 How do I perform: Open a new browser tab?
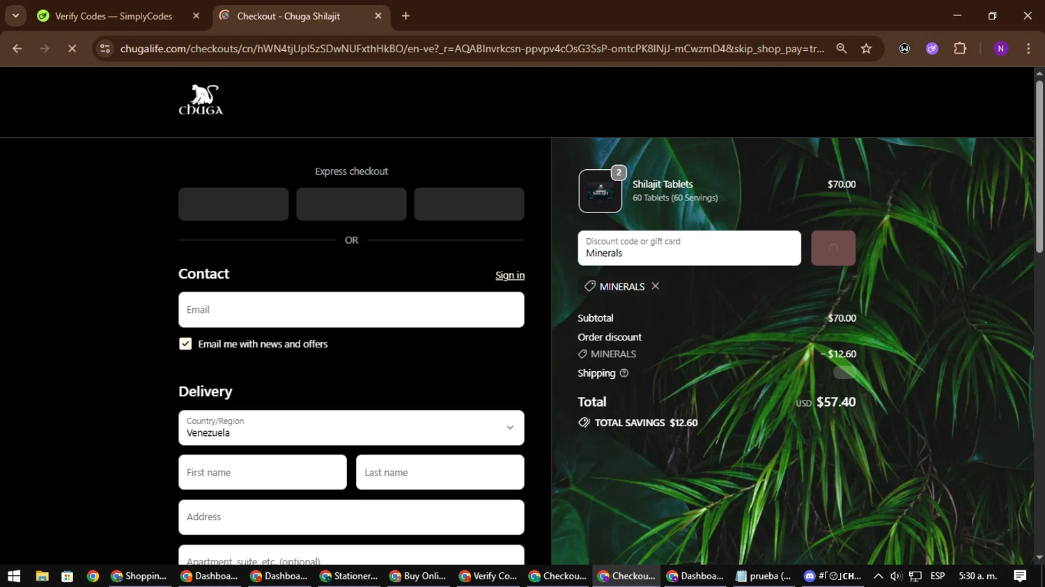coord(406,16)
